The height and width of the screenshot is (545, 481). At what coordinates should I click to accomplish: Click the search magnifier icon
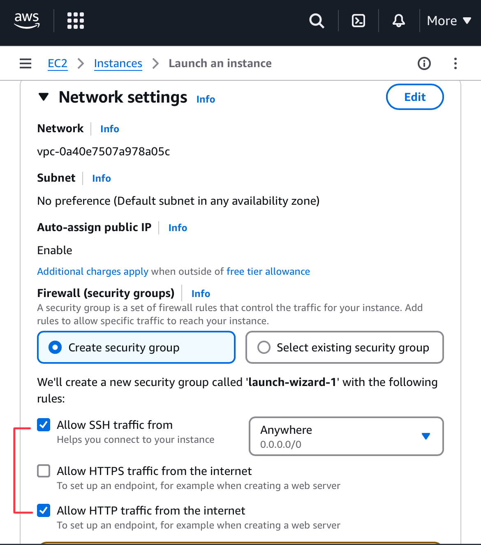[317, 21]
